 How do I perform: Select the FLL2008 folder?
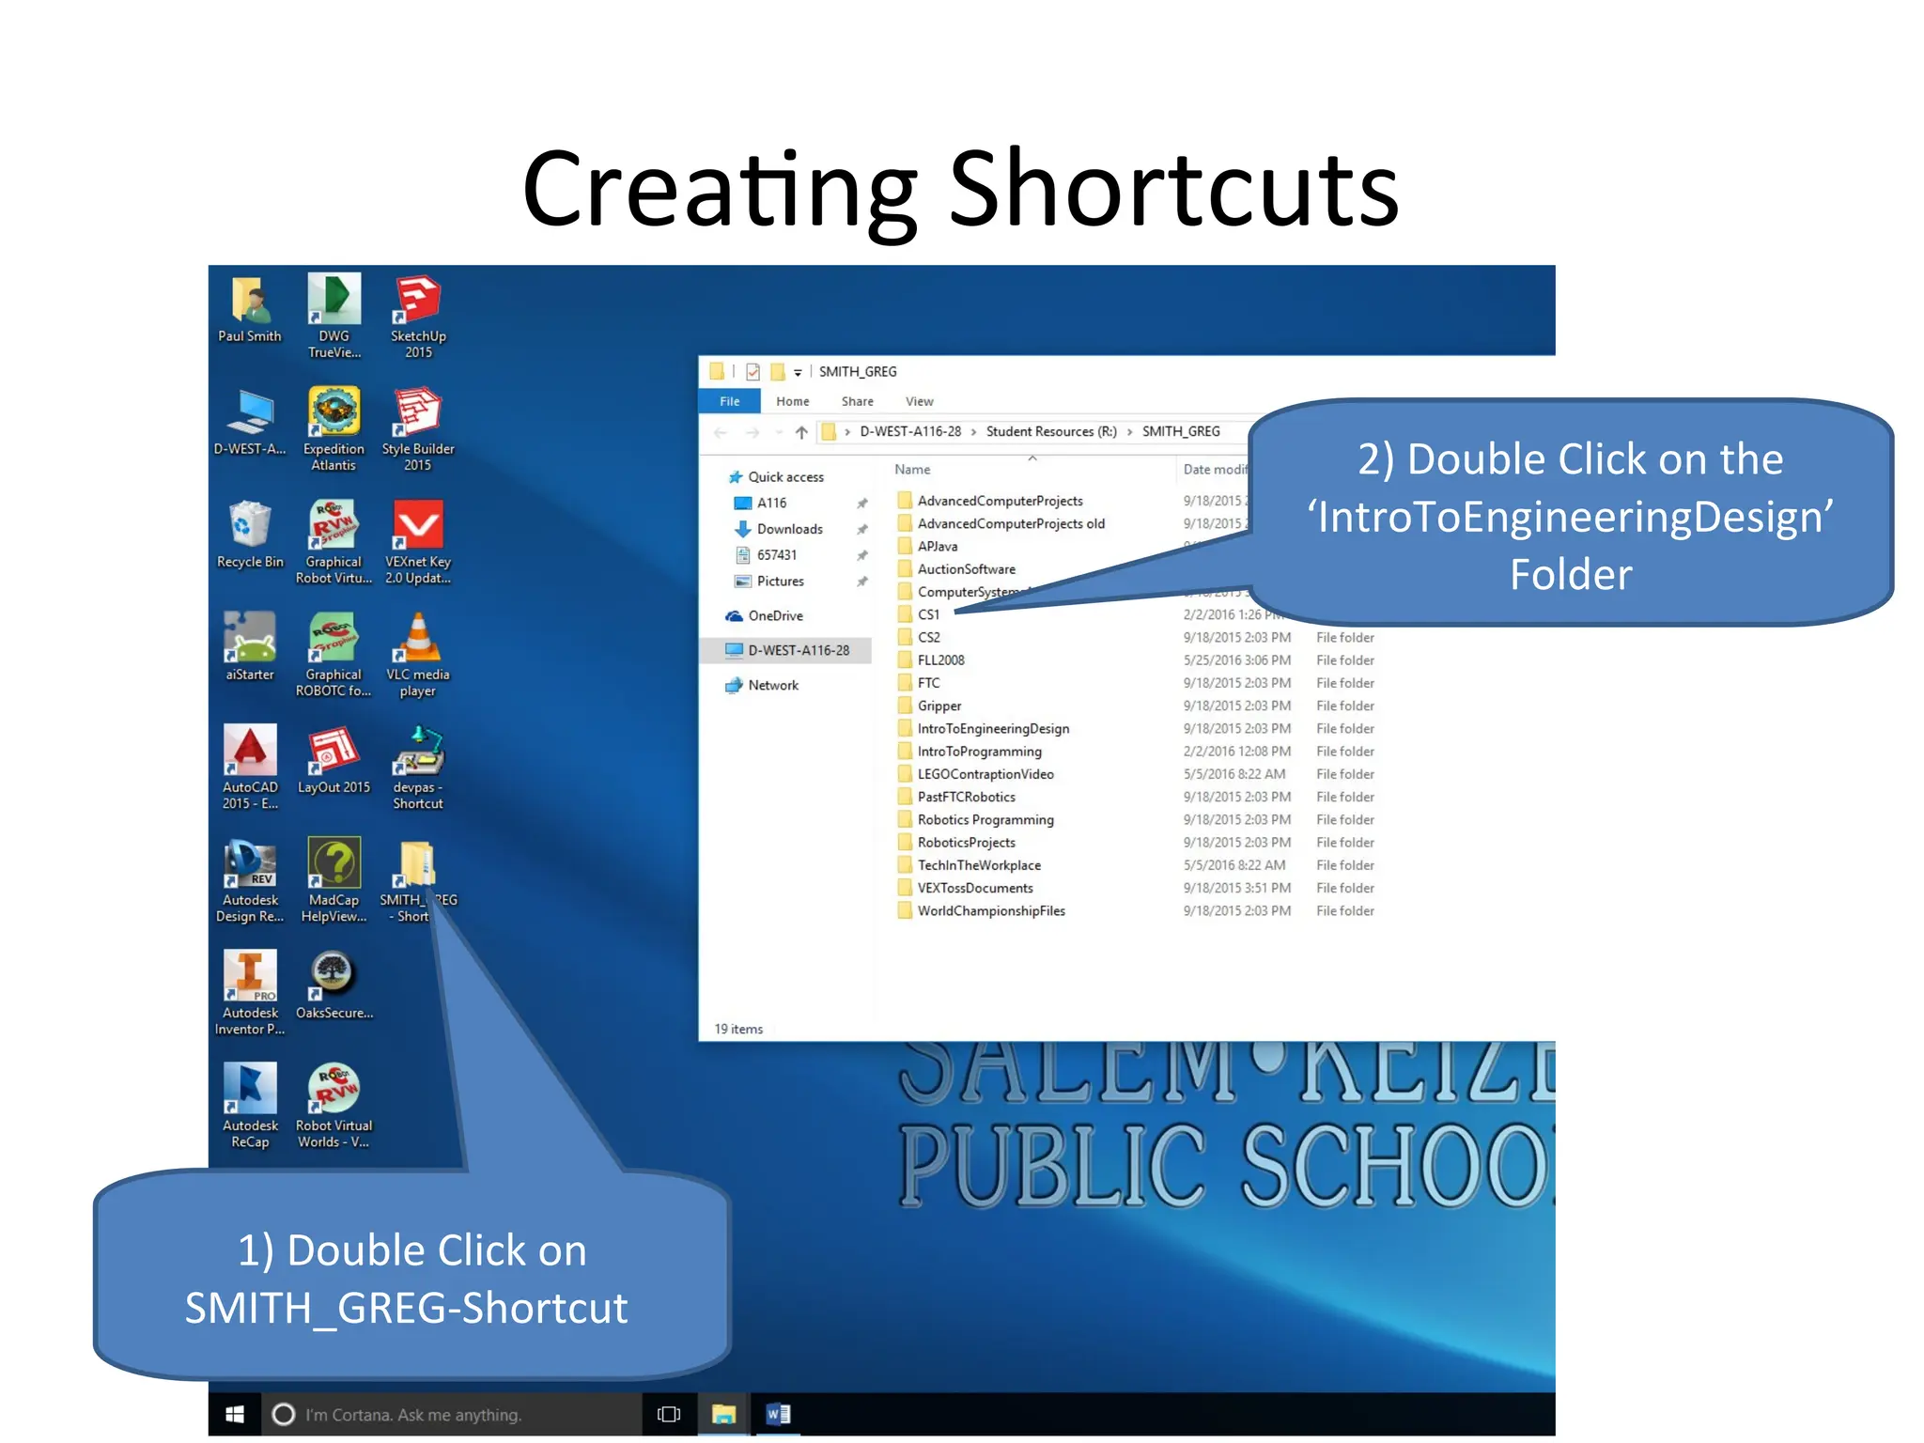(931, 660)
